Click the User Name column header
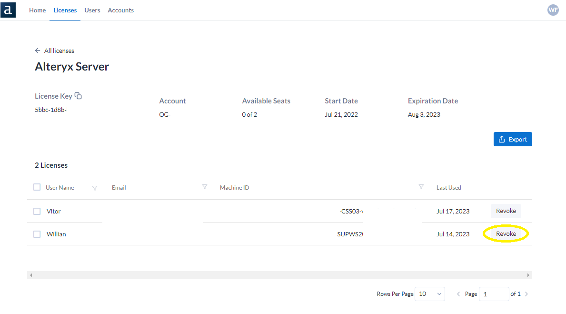The height and width of the screenshot is (314, 566). 60,188
